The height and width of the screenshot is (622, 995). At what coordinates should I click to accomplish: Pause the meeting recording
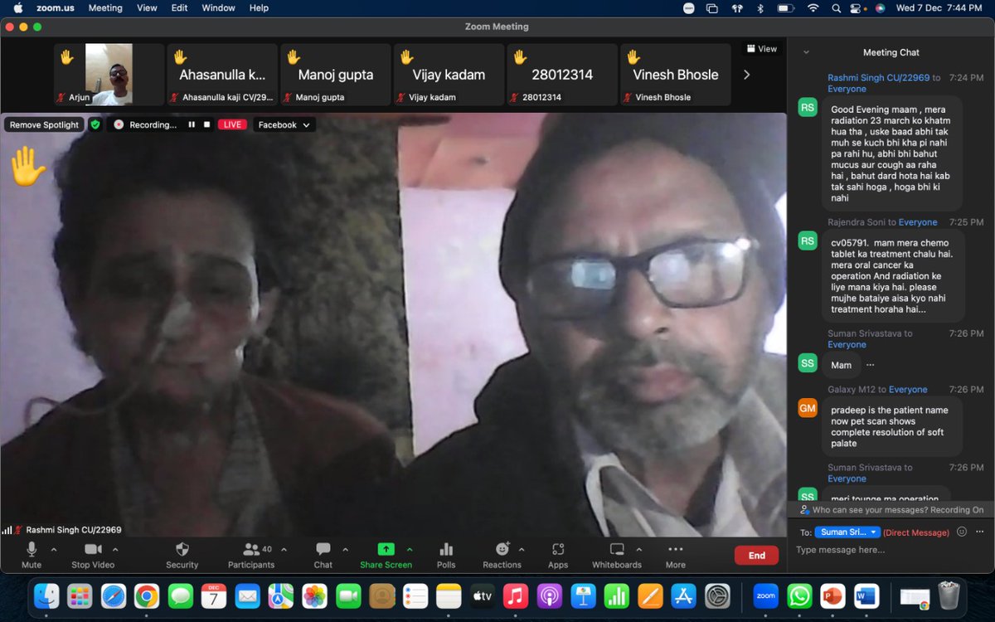click(x=192, y=124)
